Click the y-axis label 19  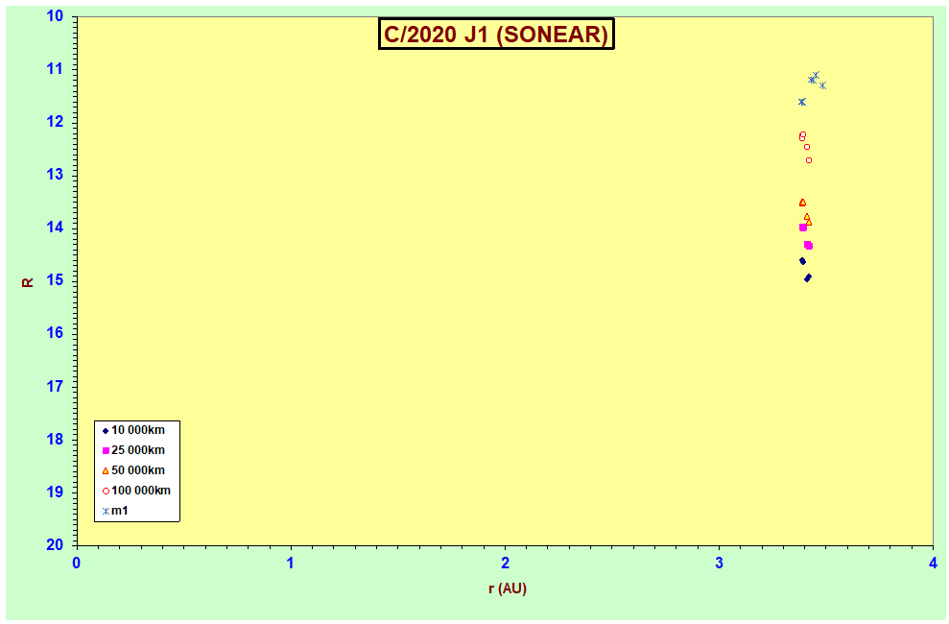(x=55, y=492)
